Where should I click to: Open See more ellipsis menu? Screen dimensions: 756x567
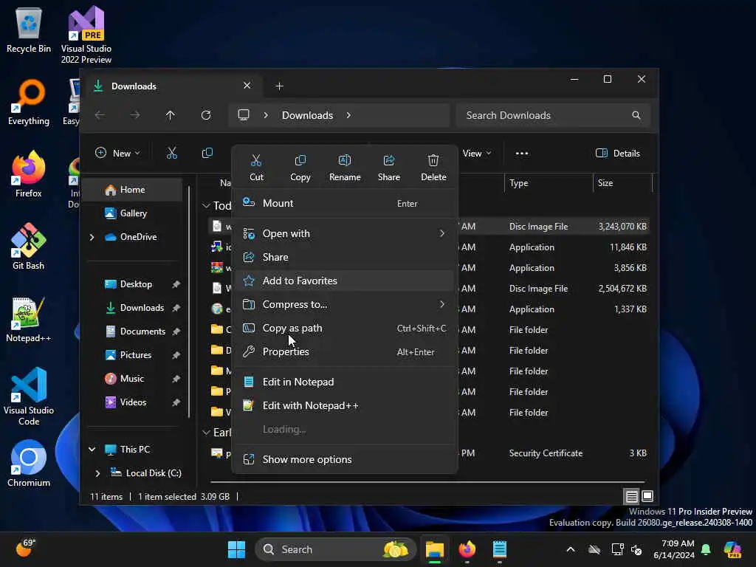[522, 154]
